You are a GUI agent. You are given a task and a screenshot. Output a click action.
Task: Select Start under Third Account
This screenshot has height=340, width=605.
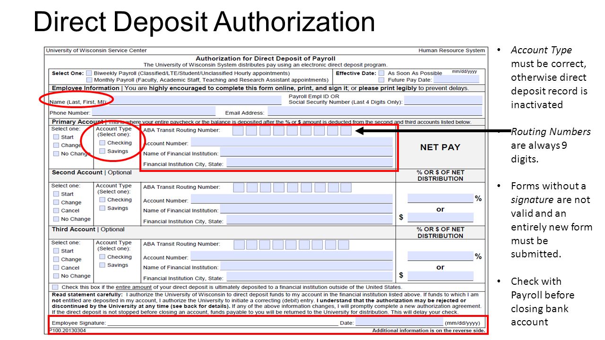(x=56, y=251)
